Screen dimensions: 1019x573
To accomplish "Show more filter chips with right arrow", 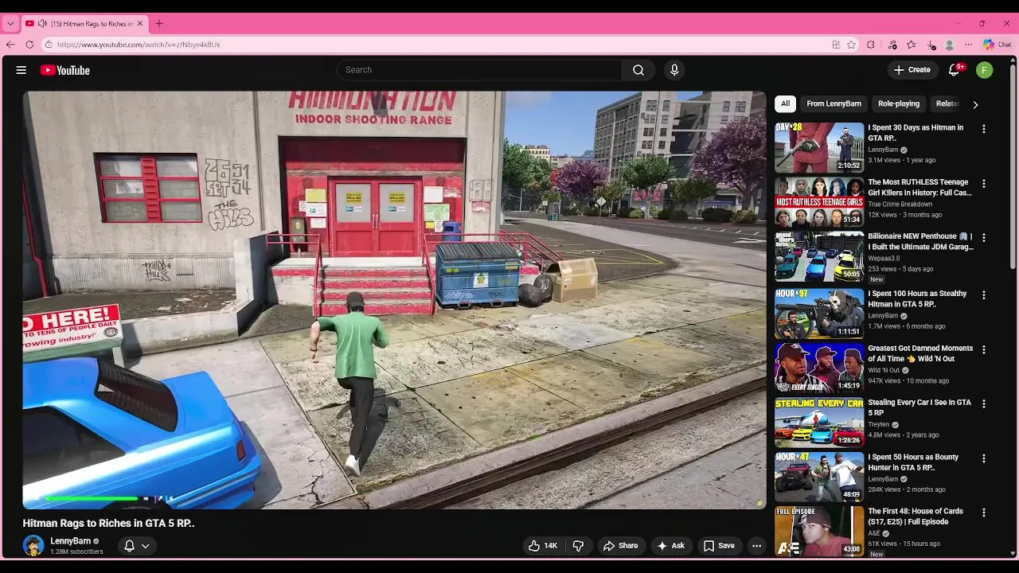I will coord(975,104).
